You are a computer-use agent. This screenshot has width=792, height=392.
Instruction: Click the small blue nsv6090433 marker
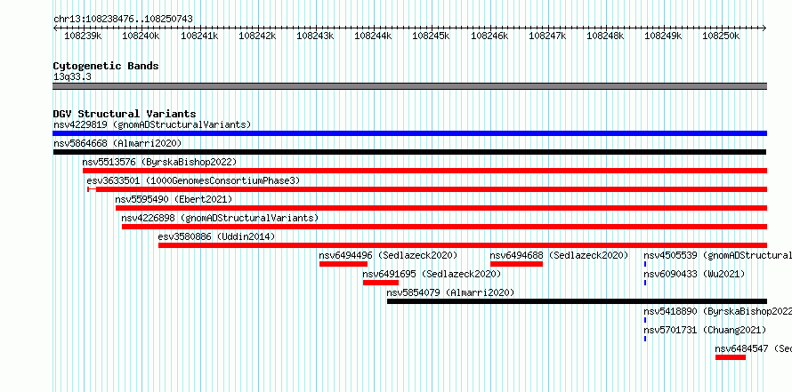click(x=645, y=283)
